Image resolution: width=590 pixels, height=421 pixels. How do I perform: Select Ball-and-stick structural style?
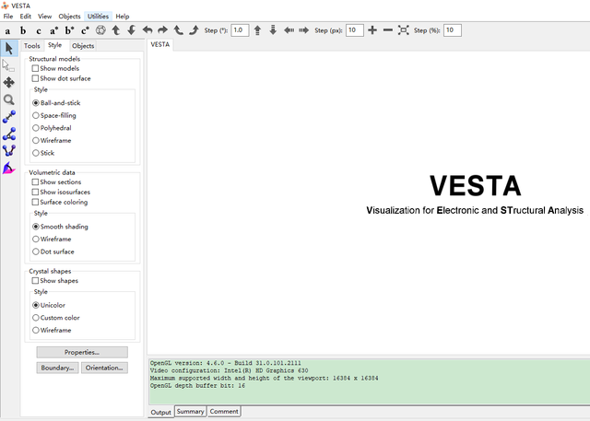tap(36, 103)
